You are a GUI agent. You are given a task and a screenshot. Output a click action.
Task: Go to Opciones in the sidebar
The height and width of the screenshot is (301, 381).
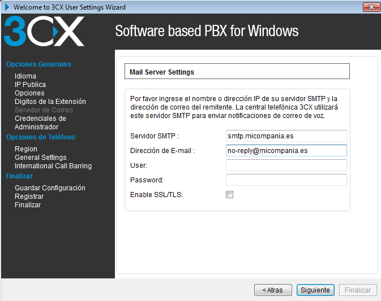click(x=29, y=93)
